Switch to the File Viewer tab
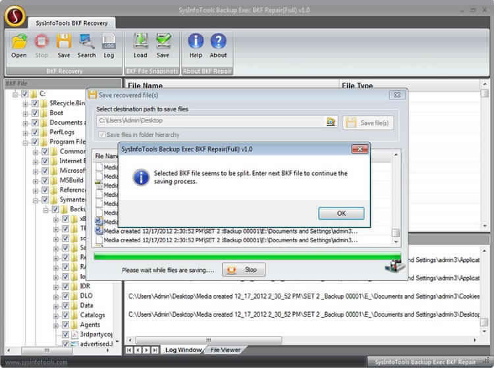This screenshot has height=368, width=494. pyautogui.click(x=225, y=350)
